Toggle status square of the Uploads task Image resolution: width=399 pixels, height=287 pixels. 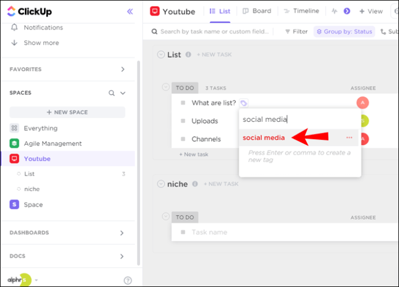pos(183,121)
